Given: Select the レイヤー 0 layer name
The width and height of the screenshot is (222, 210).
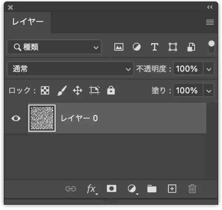Looking at the screenshot, I should pos(79,118).
